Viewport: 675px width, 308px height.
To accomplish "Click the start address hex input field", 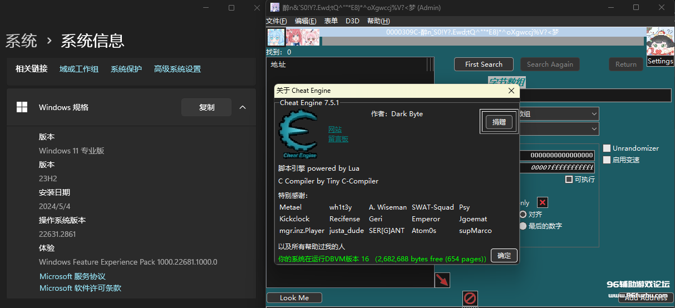I will (556, 155).
